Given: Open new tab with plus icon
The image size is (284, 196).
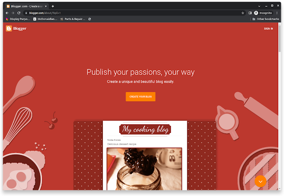Looking at the screenshot, I should (53, 6).
